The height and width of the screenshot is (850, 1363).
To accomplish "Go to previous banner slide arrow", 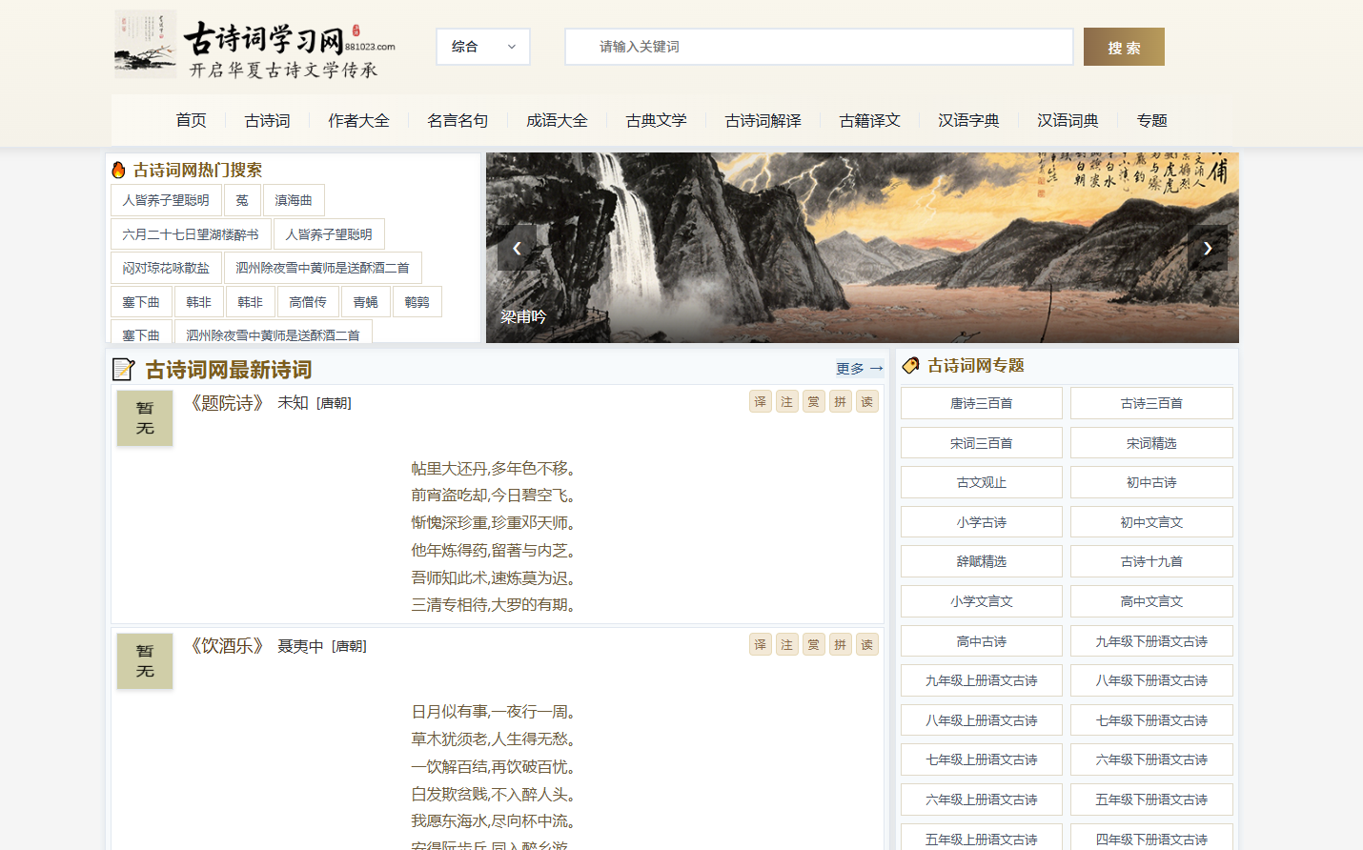I will (x=517, y=248).
